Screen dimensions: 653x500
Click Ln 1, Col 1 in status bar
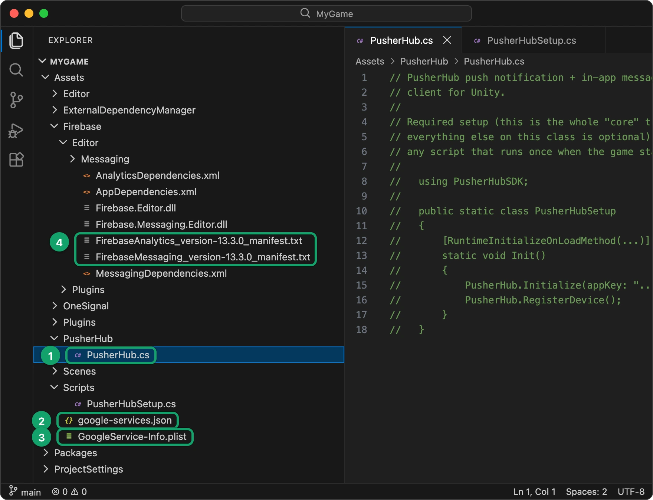coord(534,492)
